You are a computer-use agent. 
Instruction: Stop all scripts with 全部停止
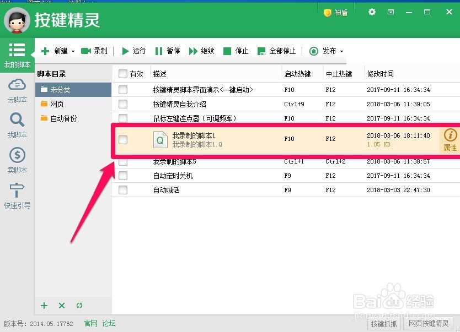pyautogui.click(x=276, y=51)
